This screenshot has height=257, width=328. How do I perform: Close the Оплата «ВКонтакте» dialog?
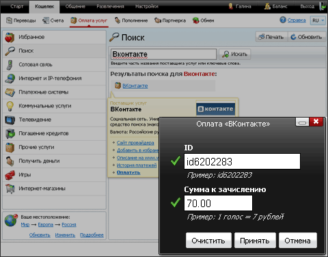[x=316, y=122]
